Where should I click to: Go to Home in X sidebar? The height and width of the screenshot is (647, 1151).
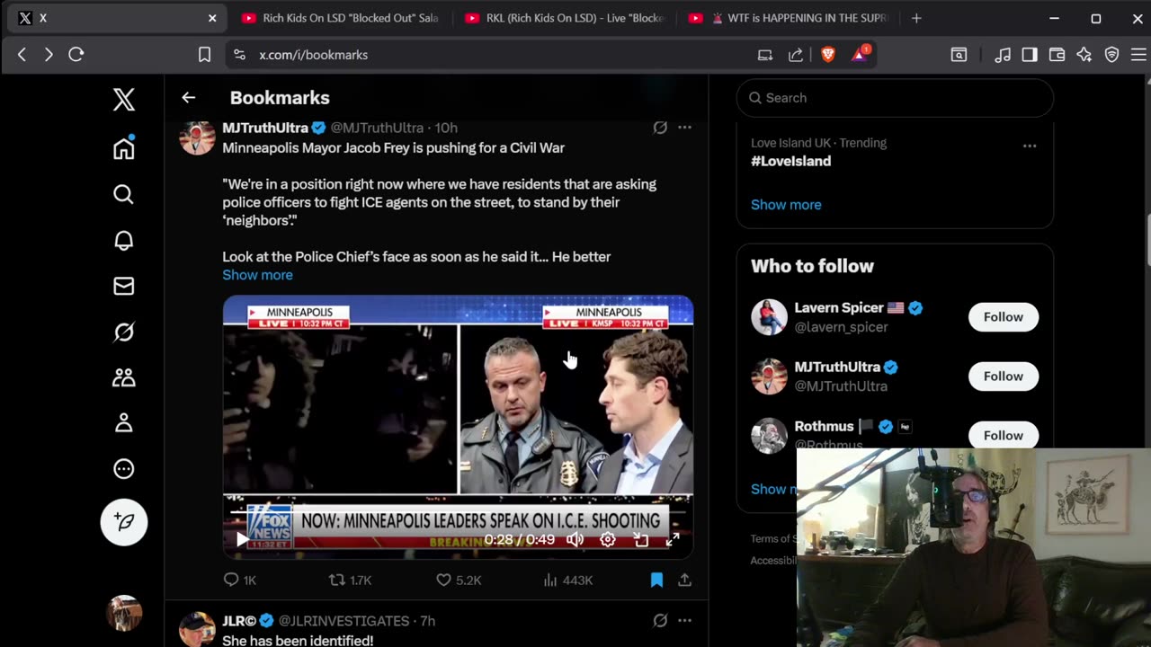pos(124,148)
